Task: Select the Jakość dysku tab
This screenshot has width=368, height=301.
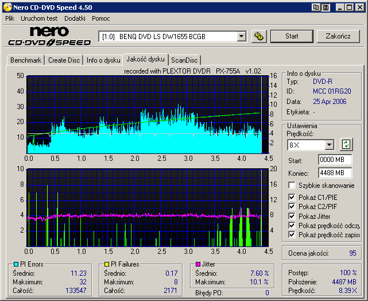Action: [x=145, y=59]
